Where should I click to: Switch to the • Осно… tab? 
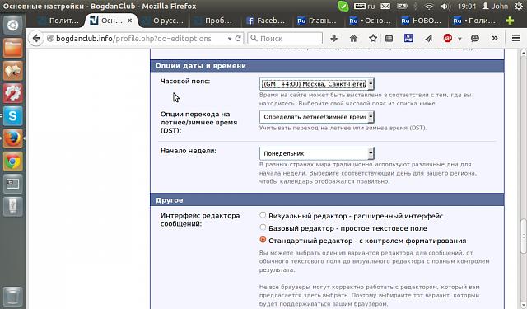coord(371,21)
